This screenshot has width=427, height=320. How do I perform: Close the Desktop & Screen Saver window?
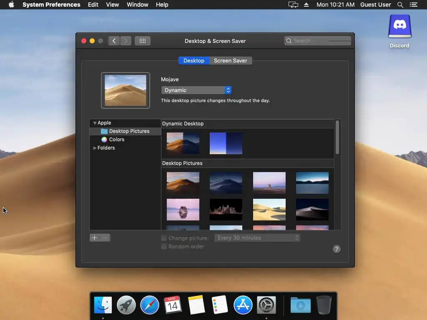coord(84,41)
